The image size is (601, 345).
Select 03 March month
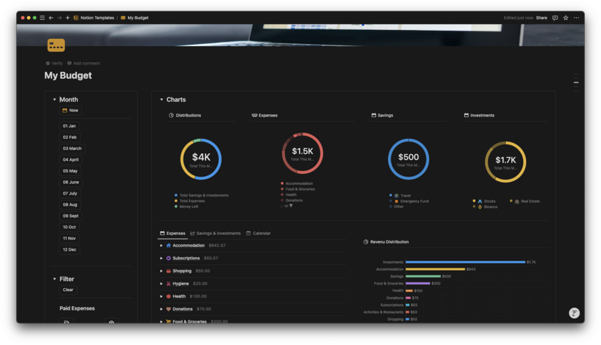click(x=72, y=148)
